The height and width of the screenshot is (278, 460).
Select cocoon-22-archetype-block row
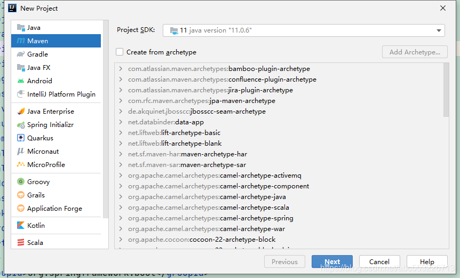point(202,240)
